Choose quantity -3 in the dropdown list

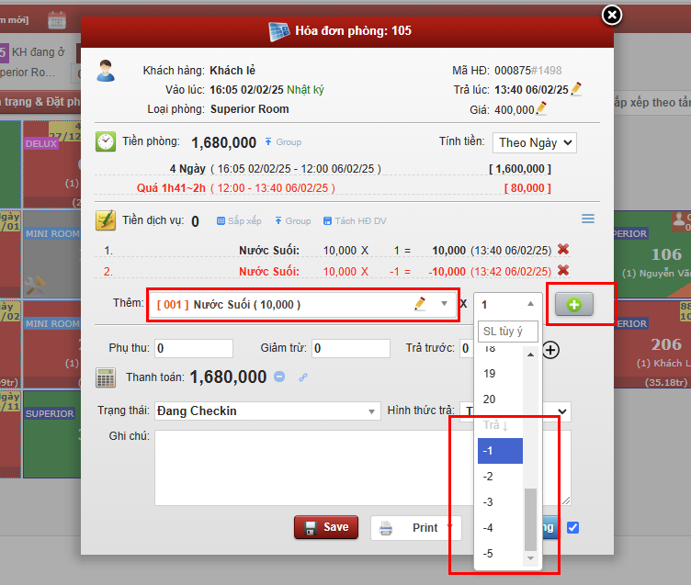click(489, 501)
